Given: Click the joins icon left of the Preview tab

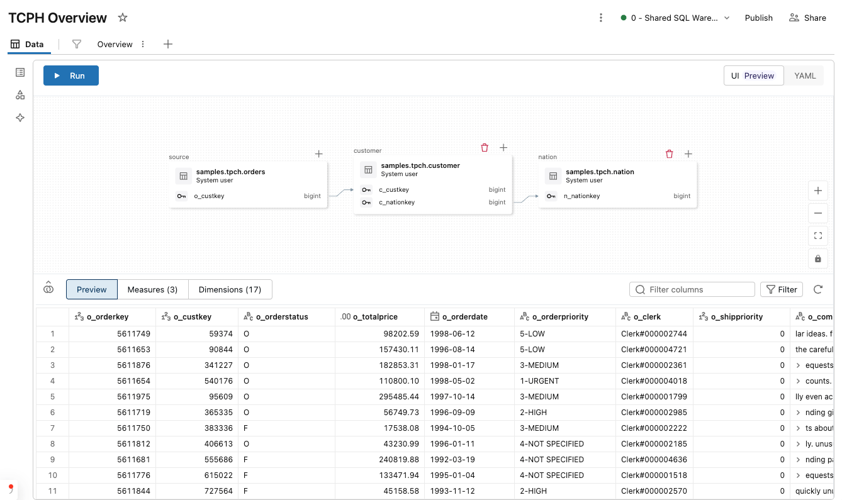Looking at the screenshot, I should (48, 288).
